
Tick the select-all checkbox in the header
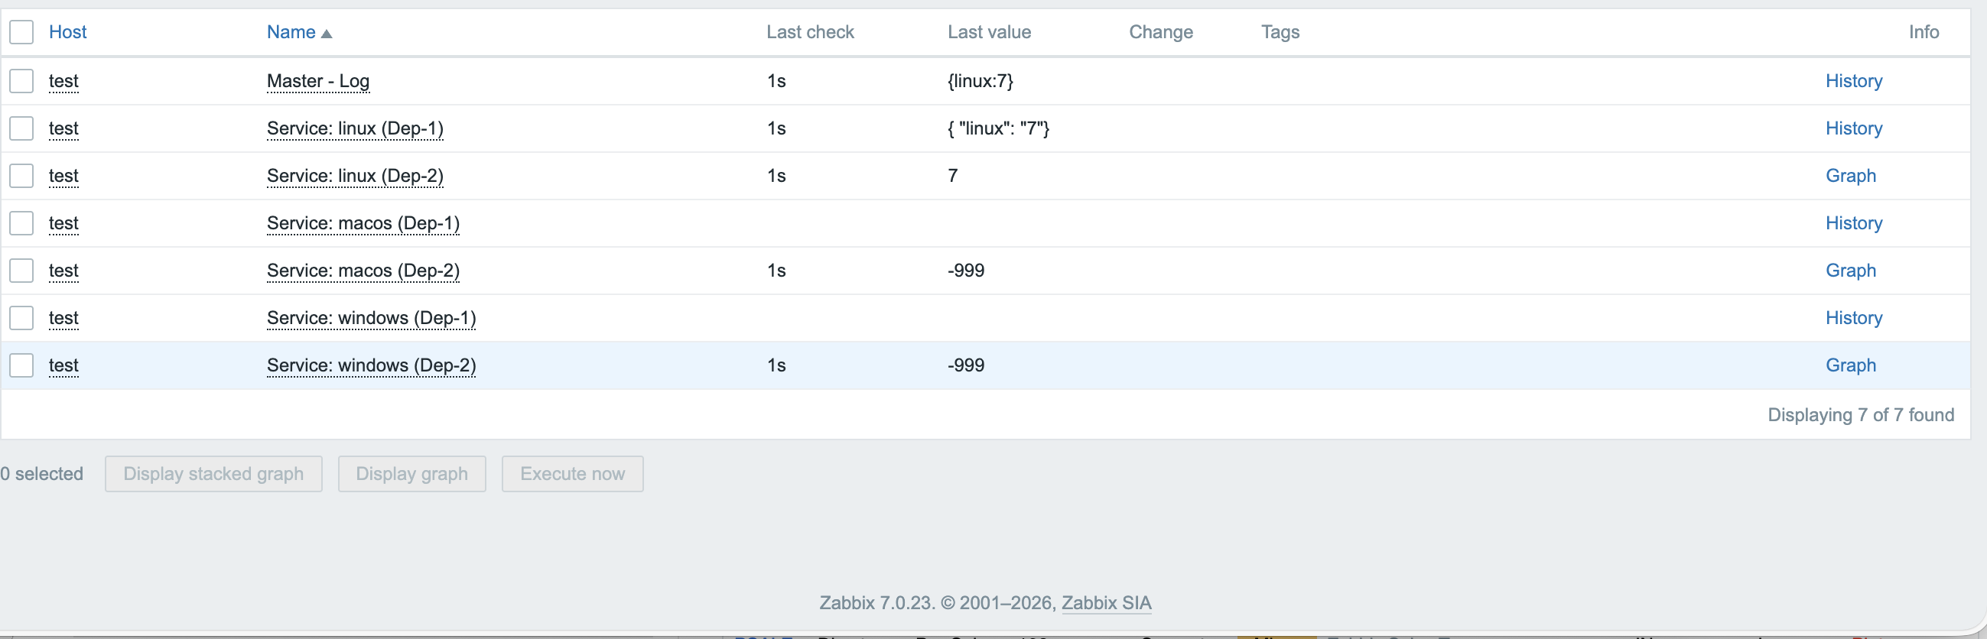(x=21, y=32)
